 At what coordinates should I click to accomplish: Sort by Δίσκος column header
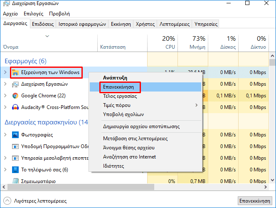223,43
